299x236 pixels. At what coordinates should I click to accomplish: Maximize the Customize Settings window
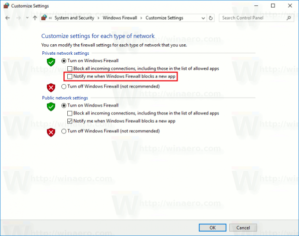point(273,5)
